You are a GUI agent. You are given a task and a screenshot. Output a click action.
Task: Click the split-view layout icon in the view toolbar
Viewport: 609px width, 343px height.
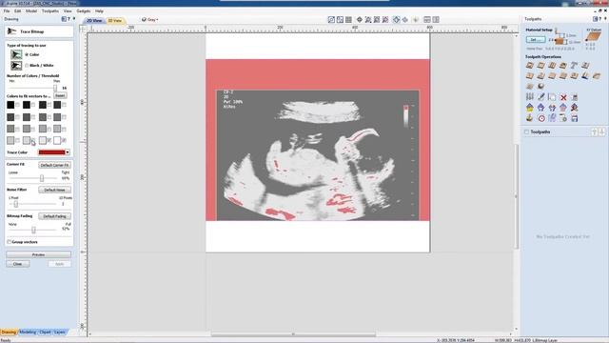427,19
